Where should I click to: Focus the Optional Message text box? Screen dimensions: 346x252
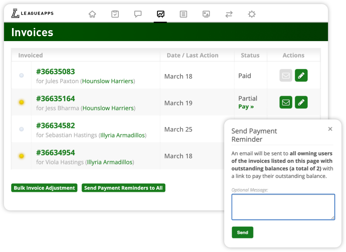283,207
